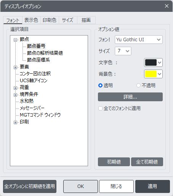Viewport: 173px width, 196px height.
Task: Select the 透明 radio button
Action: tap(100, 86)
